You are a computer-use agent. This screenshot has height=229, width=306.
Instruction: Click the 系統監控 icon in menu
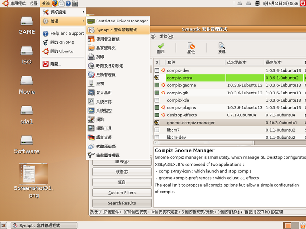(91, 110)
